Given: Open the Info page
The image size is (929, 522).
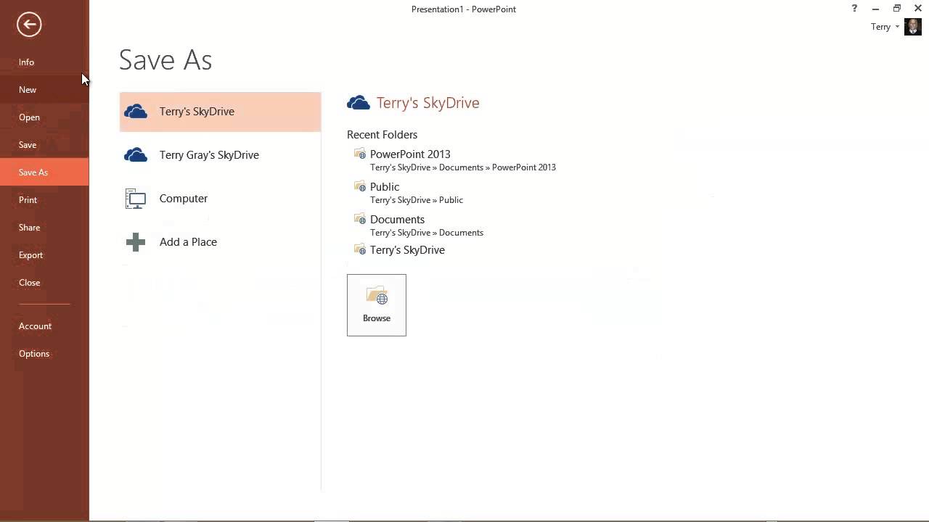Looking at the screenshot, I should click(x=44, y=62).
